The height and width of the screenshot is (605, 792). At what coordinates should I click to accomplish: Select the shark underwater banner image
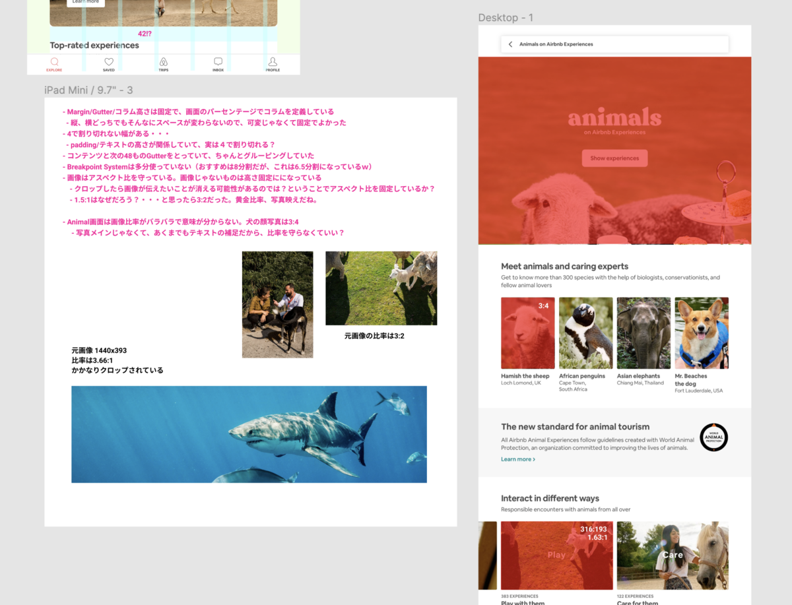[249, 434]
